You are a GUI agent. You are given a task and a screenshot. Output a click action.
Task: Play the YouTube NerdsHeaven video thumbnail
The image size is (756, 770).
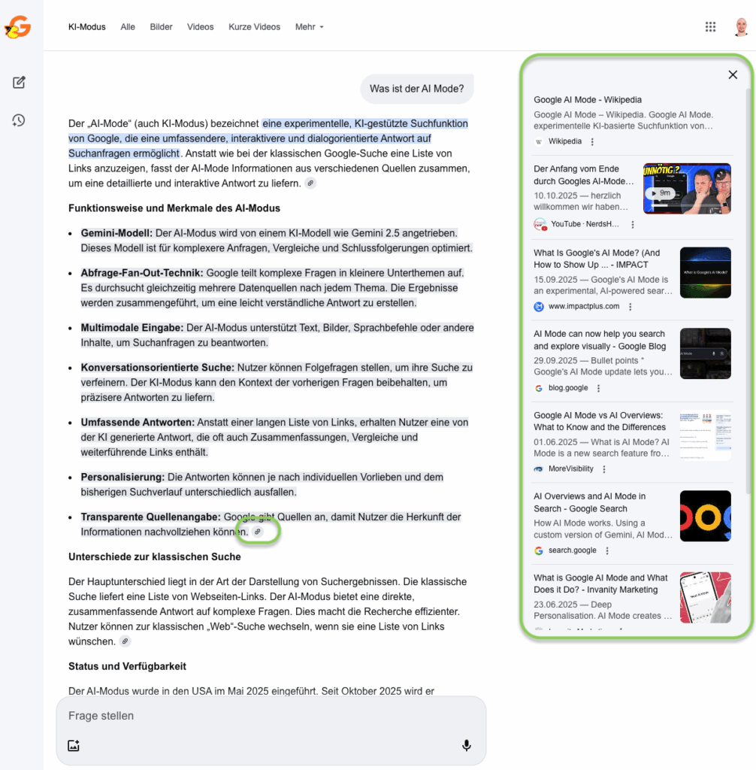[x=686, y=189]
